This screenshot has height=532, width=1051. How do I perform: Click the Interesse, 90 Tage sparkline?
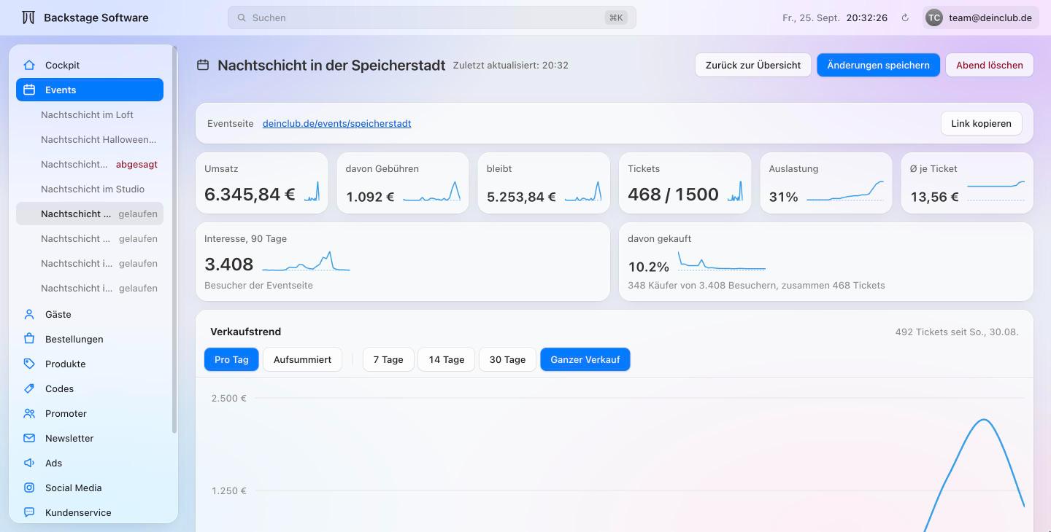[306, 261]
